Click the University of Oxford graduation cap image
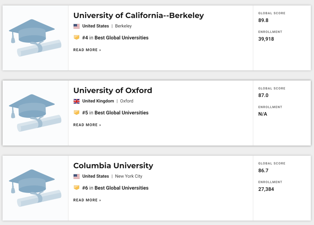Screen dimensions: 314x225 tap(35, 113)
